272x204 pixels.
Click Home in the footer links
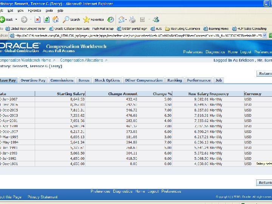tap(140, 191)
